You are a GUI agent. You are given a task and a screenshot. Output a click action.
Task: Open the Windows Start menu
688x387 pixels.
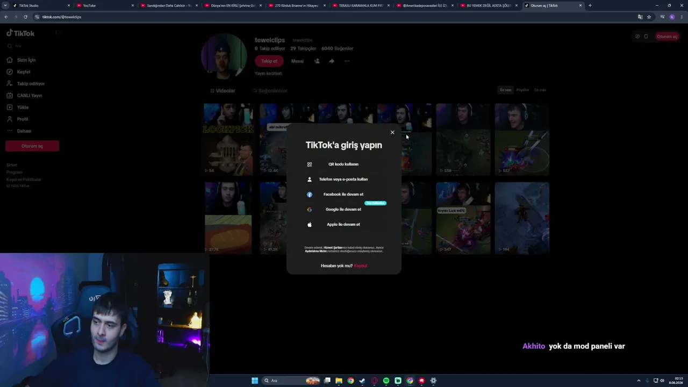pos(255,381)
